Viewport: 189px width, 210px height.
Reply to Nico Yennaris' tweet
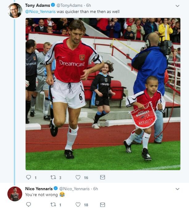click(x=29, y=204)
